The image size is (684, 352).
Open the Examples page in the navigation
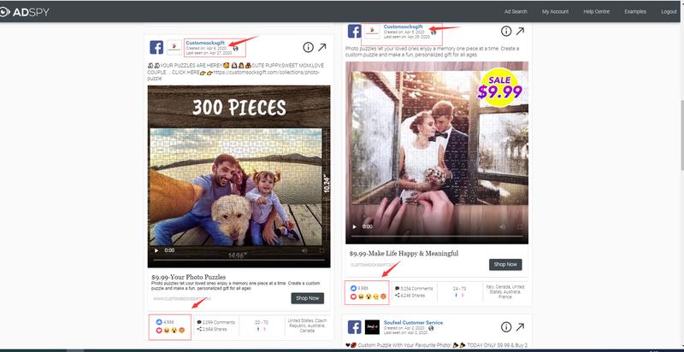pos(637,11)
